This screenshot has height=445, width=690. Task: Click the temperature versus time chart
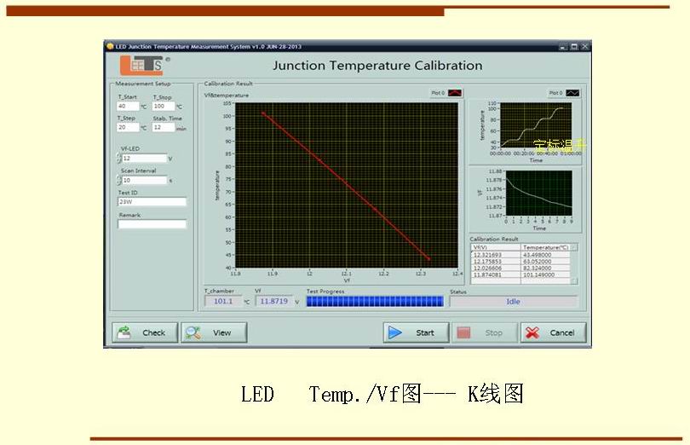(536, 125)
